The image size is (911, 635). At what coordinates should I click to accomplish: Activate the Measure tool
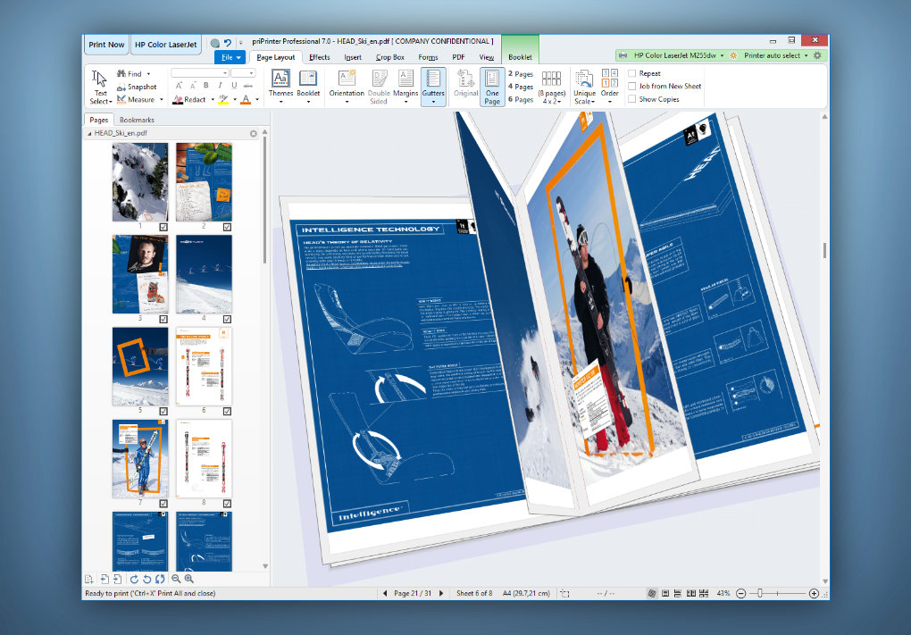coord(136,99)
